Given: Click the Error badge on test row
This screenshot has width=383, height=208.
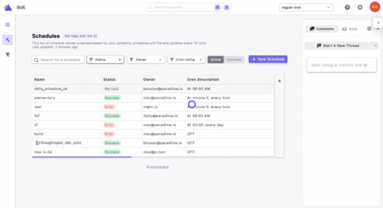Looking at the screenshot, I should click(109, 107).
